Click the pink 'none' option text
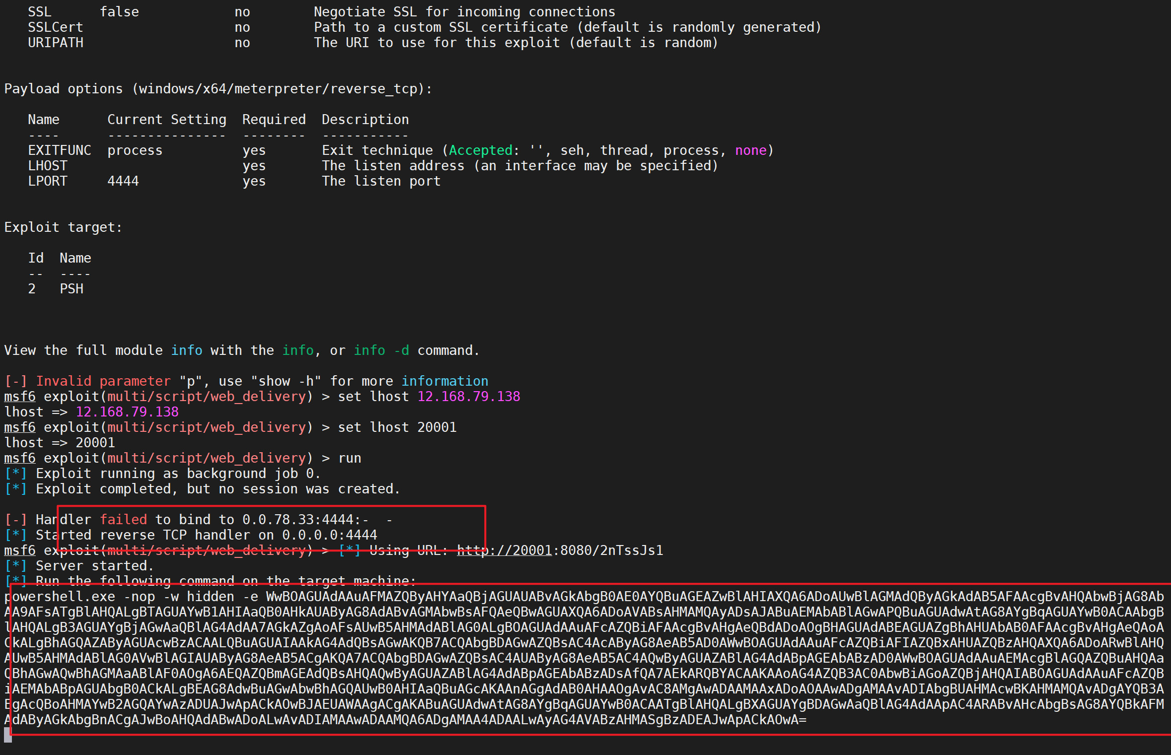Viewport: 1171px width, 755px height. coord(750,150)
